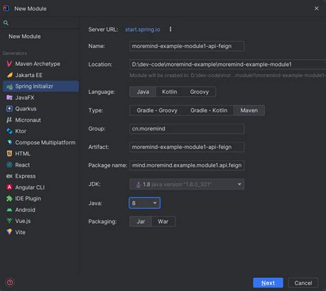Set build type to Gradle - Groovy
The image size is (326, 291).
(157, 110)
